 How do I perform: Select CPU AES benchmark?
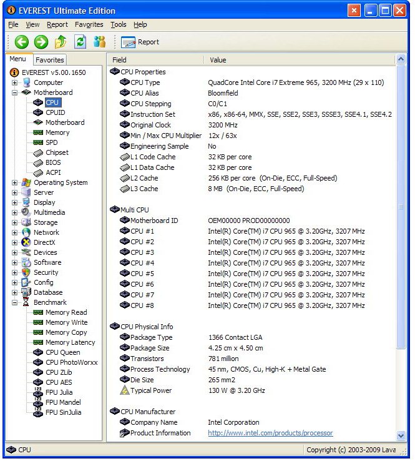[x=59, y=382]
